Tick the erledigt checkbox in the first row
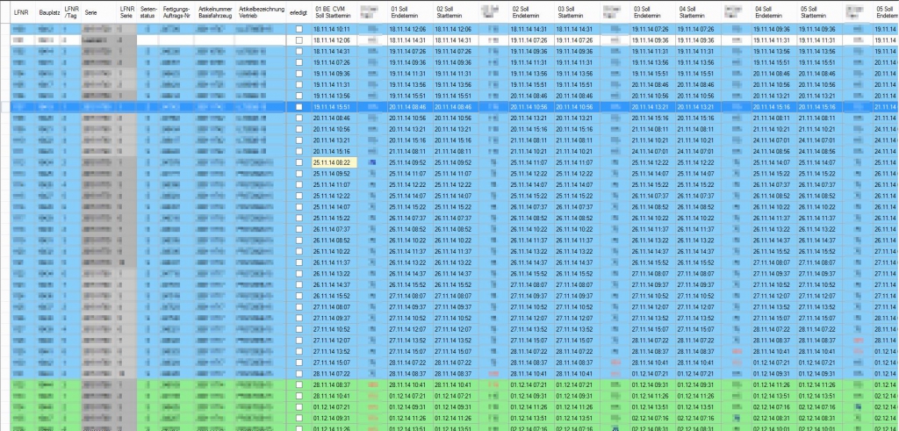The image size is (899, 431). (x=299, y=29)
